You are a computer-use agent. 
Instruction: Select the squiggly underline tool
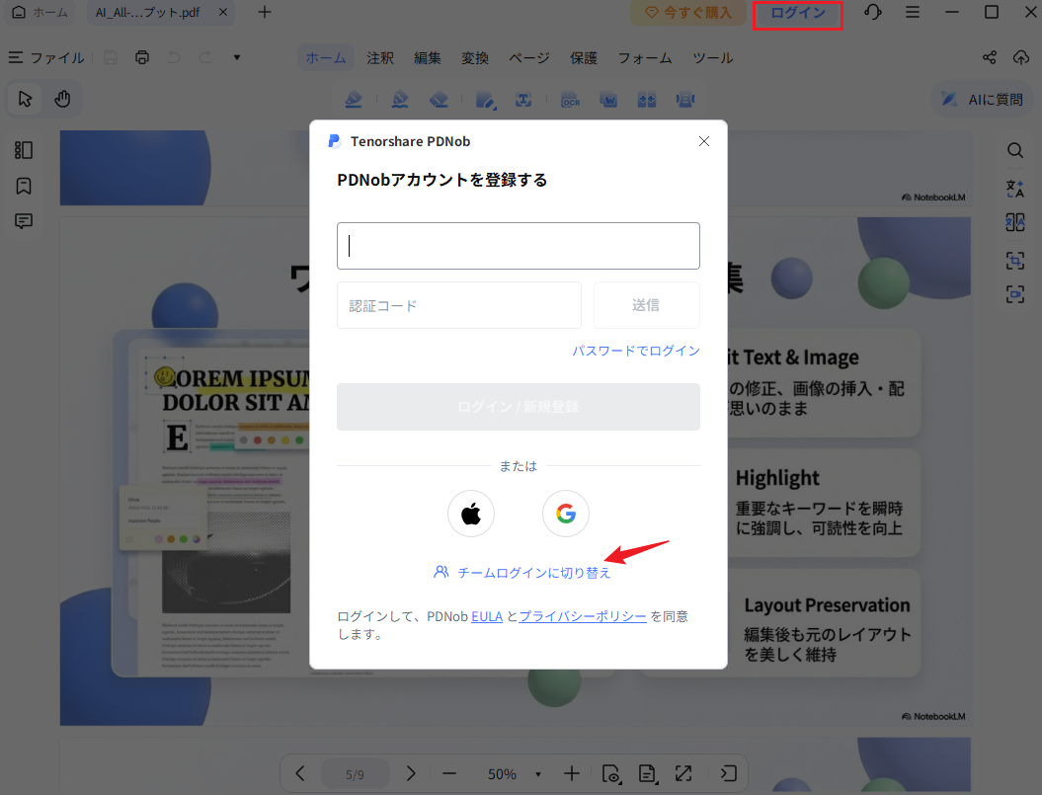(x=400, y=100)
